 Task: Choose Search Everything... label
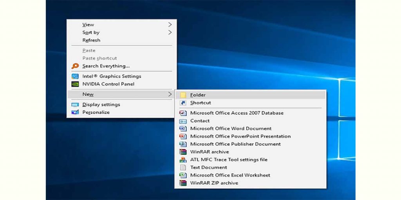pos(106,66)
